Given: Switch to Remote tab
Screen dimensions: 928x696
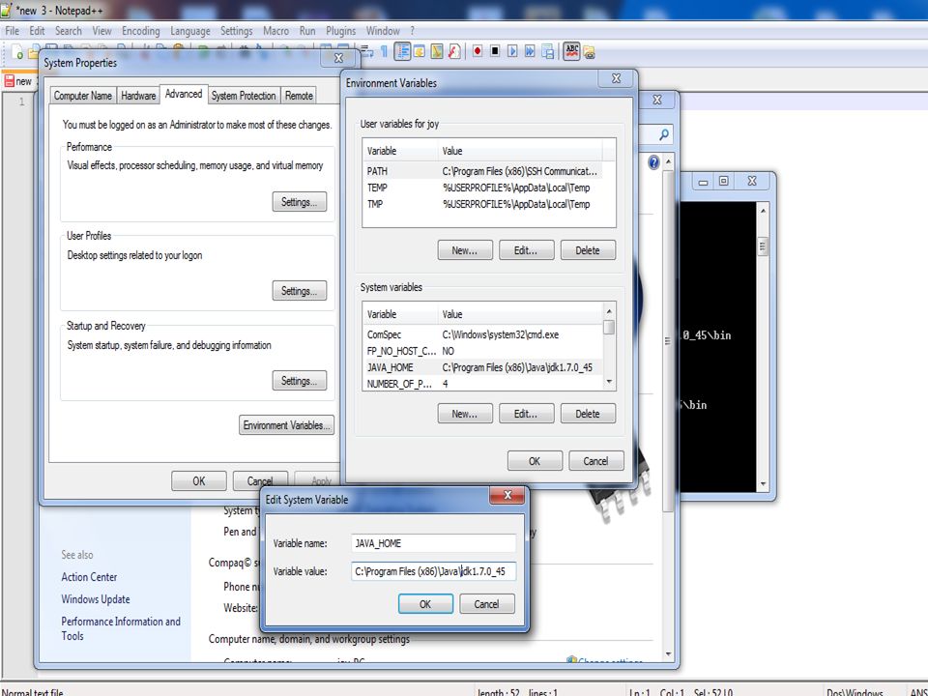Looking at the screenshot, I should [299, 96].
